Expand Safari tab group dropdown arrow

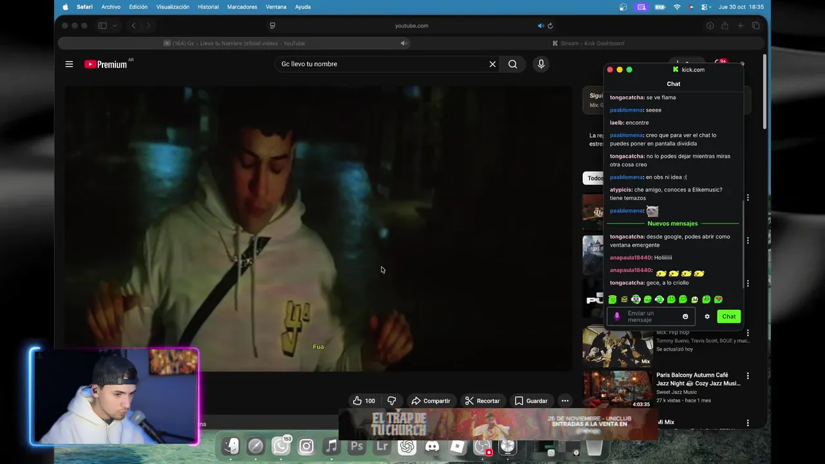[115, 26]
